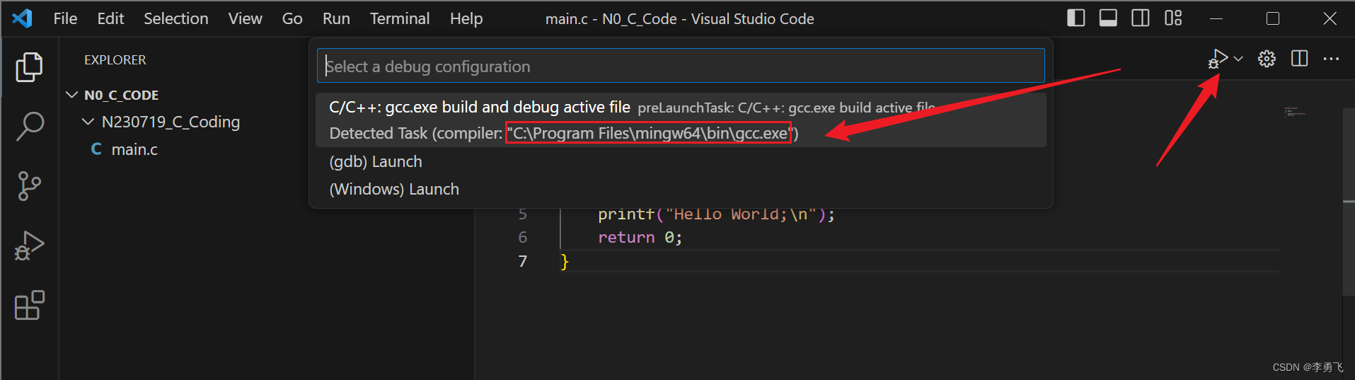Click the VS Code logo icon
The image size is (1355, 380).
[23, 18]
